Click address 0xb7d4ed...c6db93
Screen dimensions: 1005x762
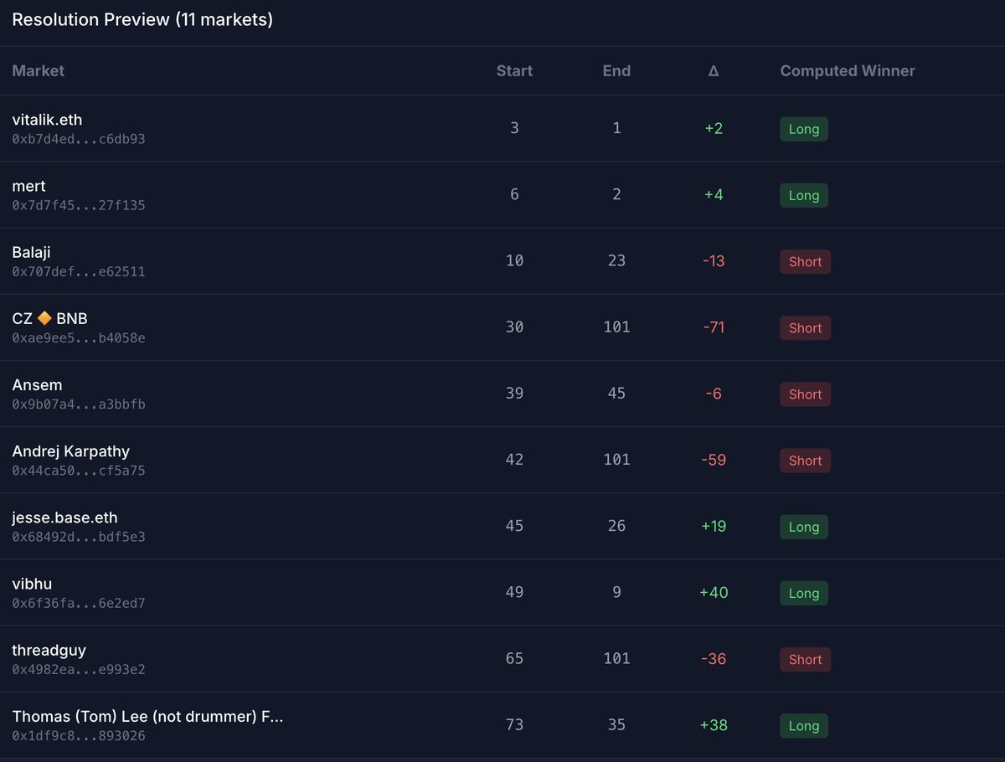(x=79, y=139)
